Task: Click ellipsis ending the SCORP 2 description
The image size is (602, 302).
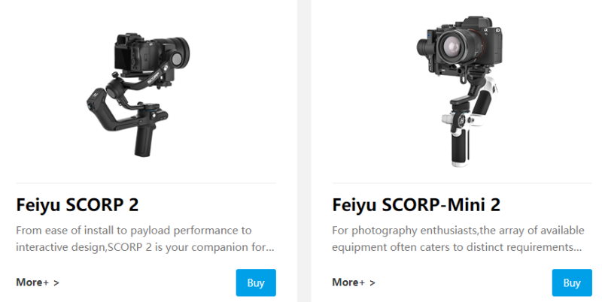Action: coord(270,248)
